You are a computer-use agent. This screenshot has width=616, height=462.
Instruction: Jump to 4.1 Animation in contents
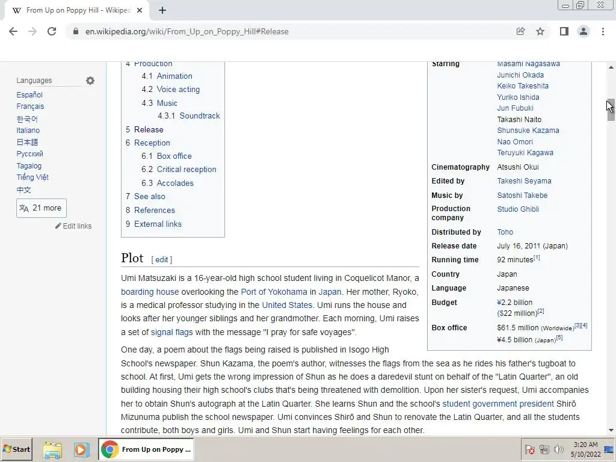(167, 76)
